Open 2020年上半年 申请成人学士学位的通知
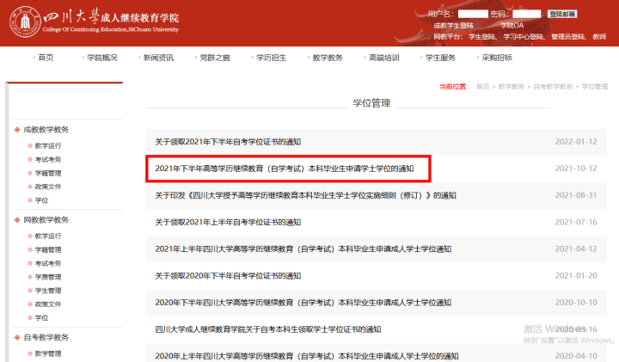This screenshot has height=362, width=619. [x=307, y=356]
